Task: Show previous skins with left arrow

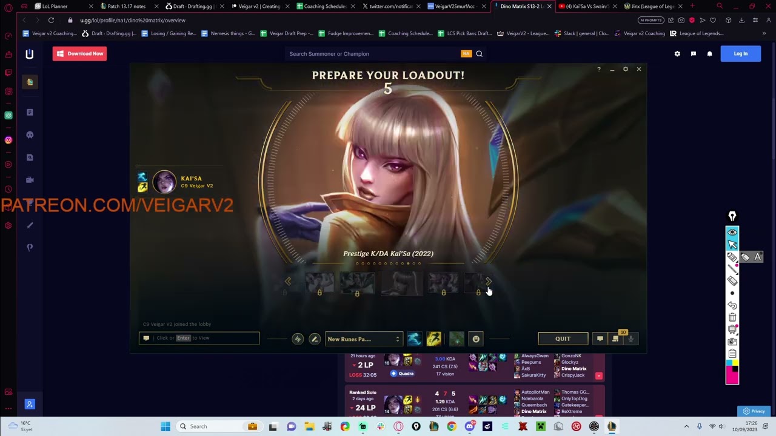Action: pyautogui.click(x=288, y=282)
